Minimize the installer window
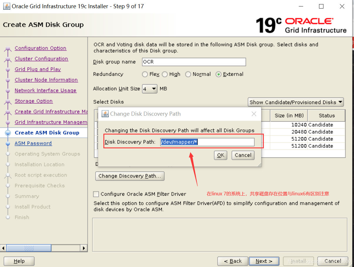354x267 pixels. 301,6
